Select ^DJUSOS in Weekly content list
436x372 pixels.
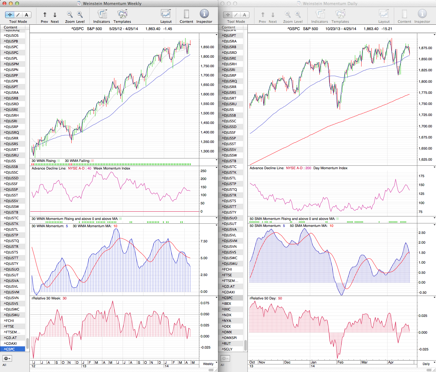click(x=13, y=35)
